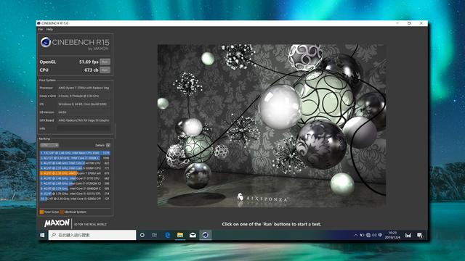Screen dimensions: 465x261
Task: Select the top-ranked Intel Xeon entry
Action: pos(75,153)
